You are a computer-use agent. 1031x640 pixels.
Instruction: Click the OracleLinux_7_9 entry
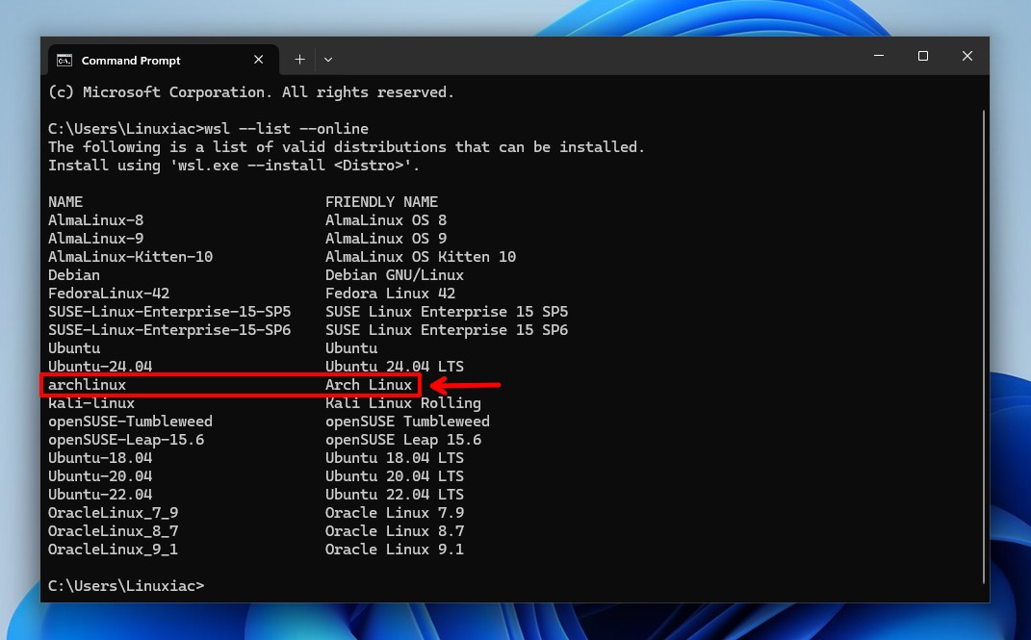pyautogui.click(x=113, y=513)
